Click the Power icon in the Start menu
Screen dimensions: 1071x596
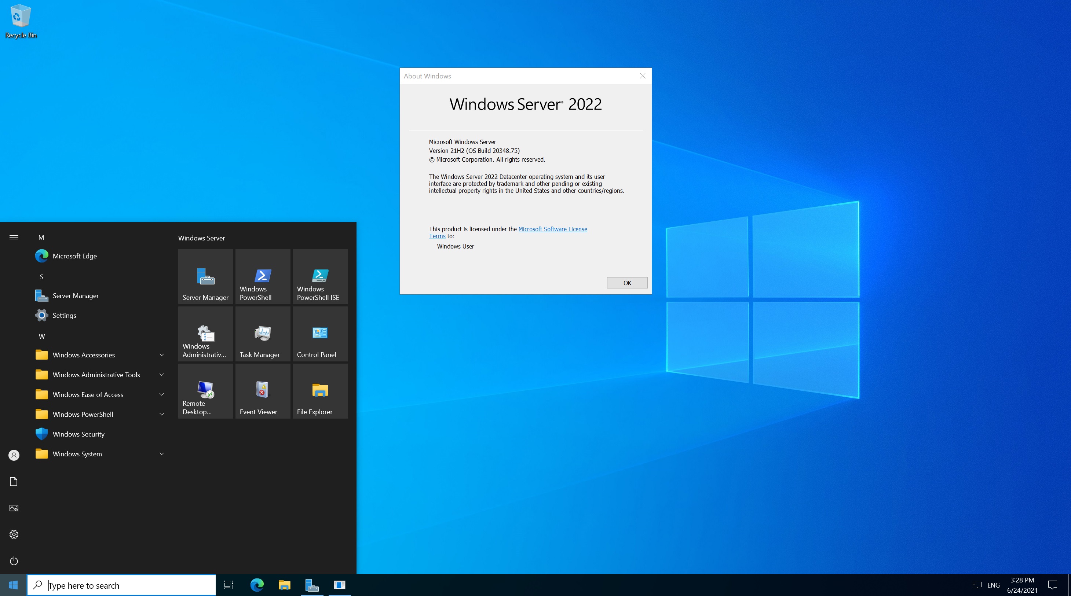pyautogui.click(x=14, y=561)
